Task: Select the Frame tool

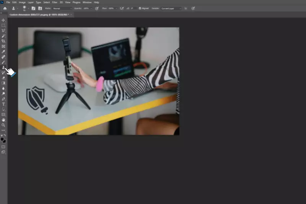Action: point(3,46)
